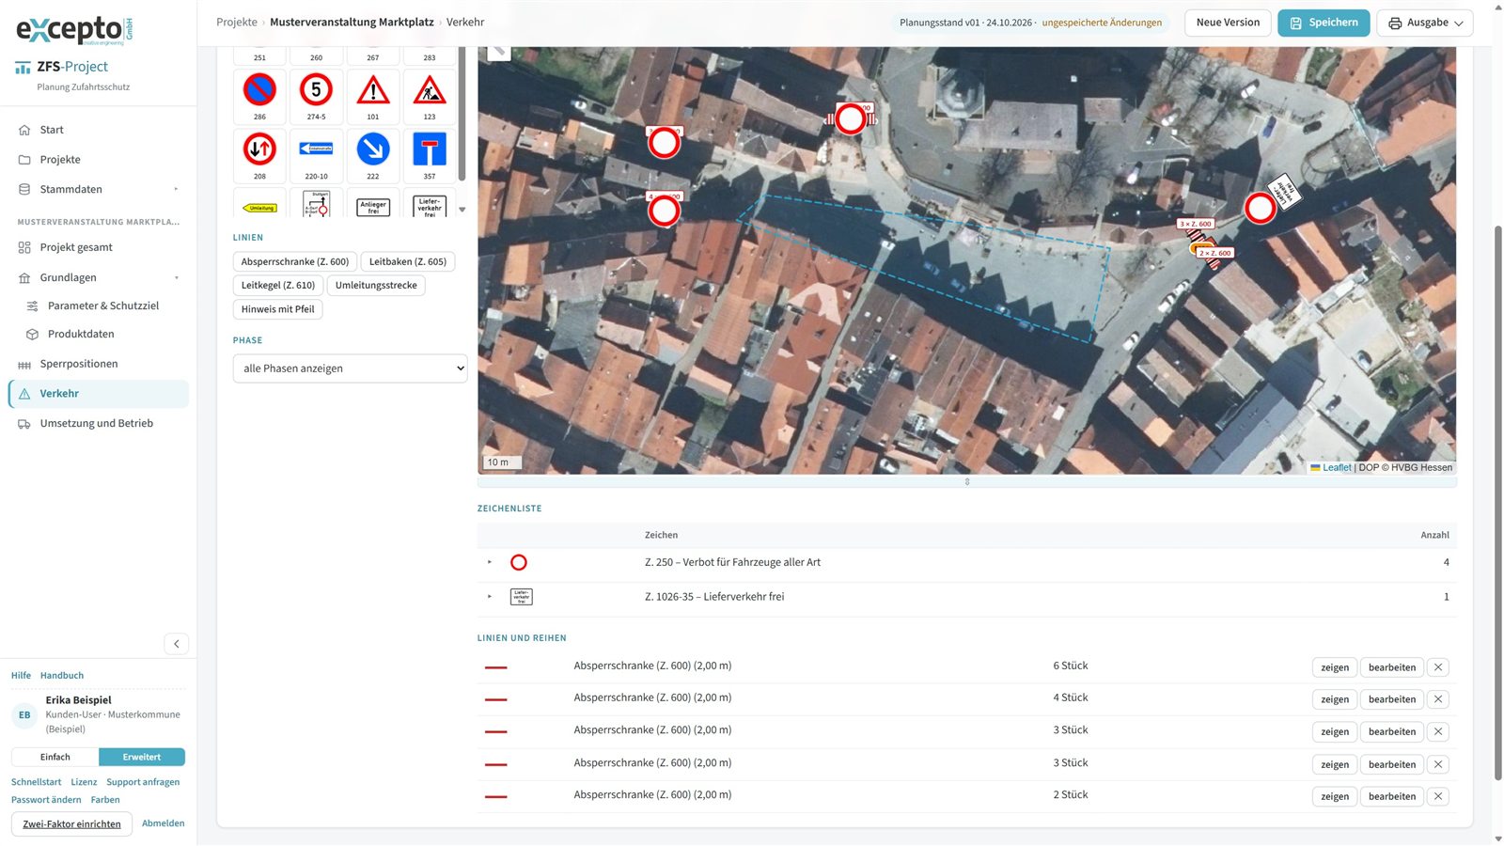The height and width of the screenshot is (846, 1504).
Task: Click the Speichern button
Action: [x=1324, y=23]
